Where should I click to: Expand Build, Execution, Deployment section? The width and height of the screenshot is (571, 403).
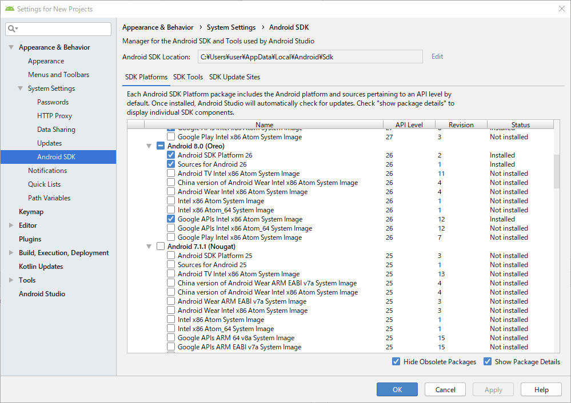click(x=11, y=253)
